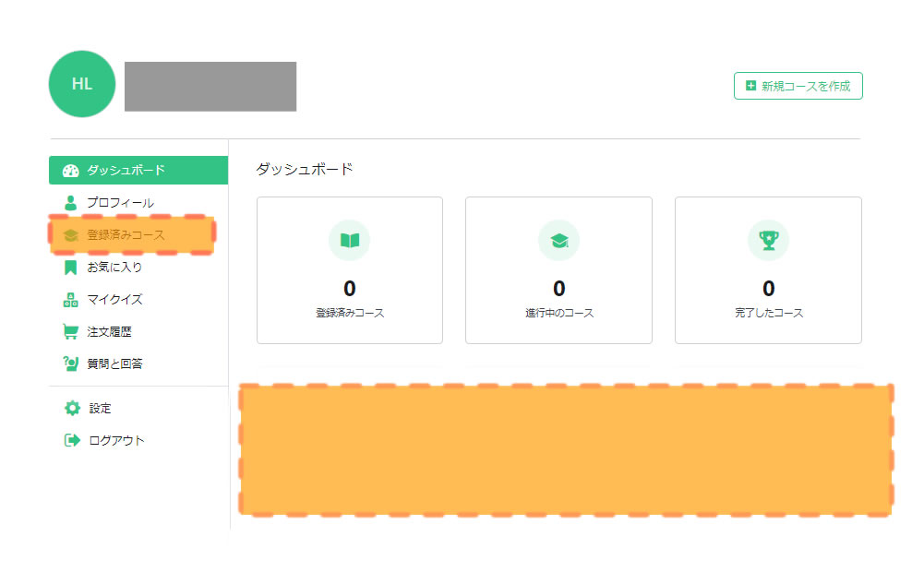This screenshot has height=572, width=924.
Task: Click the logout arrow icon
Action: 71,440
